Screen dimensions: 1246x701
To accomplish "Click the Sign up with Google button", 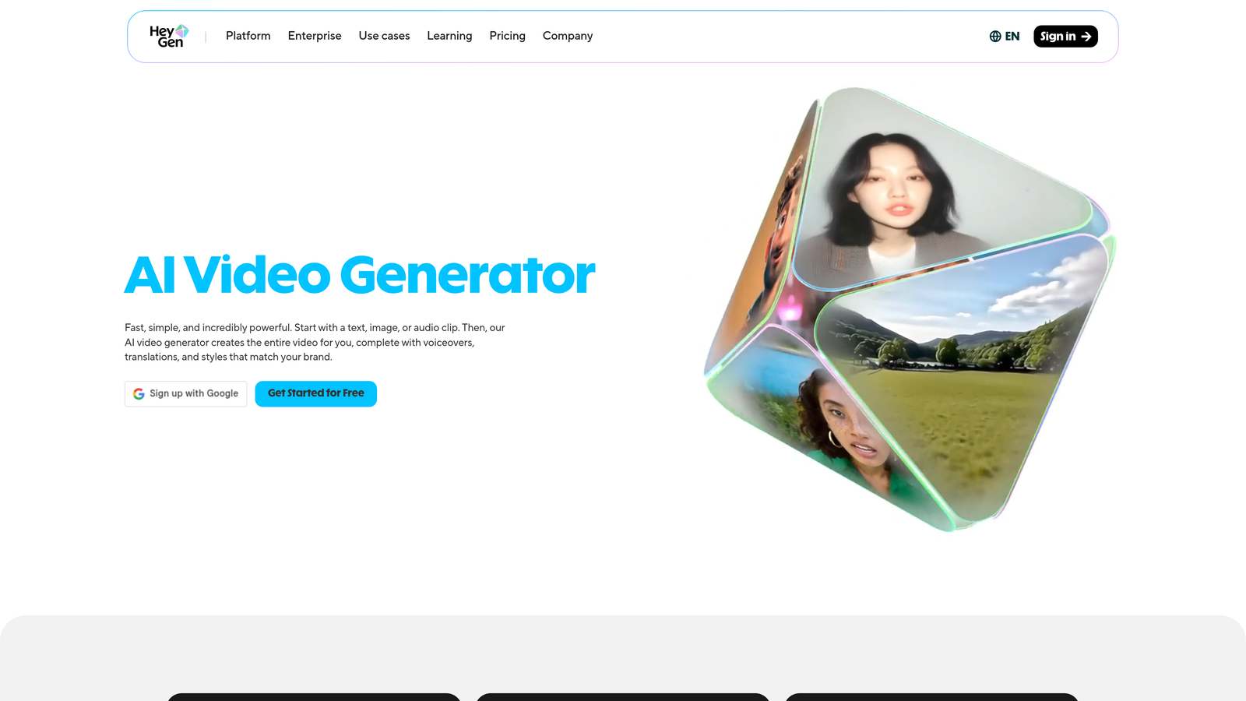I will [185, 393].
